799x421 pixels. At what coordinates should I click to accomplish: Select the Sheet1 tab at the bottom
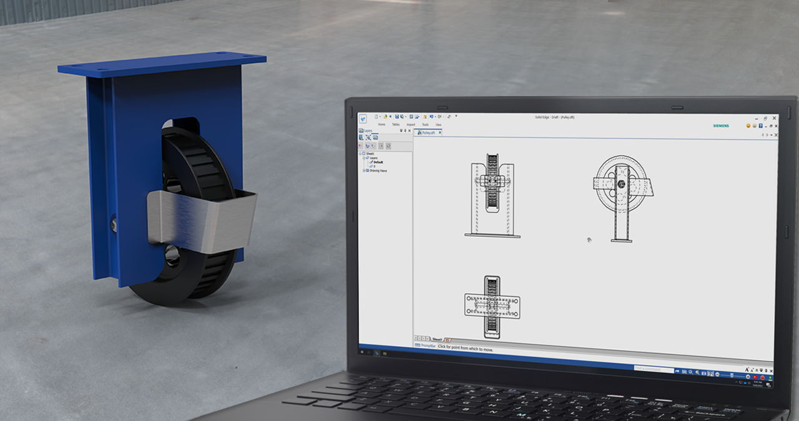pyautogui.click(x=437, y=339)
